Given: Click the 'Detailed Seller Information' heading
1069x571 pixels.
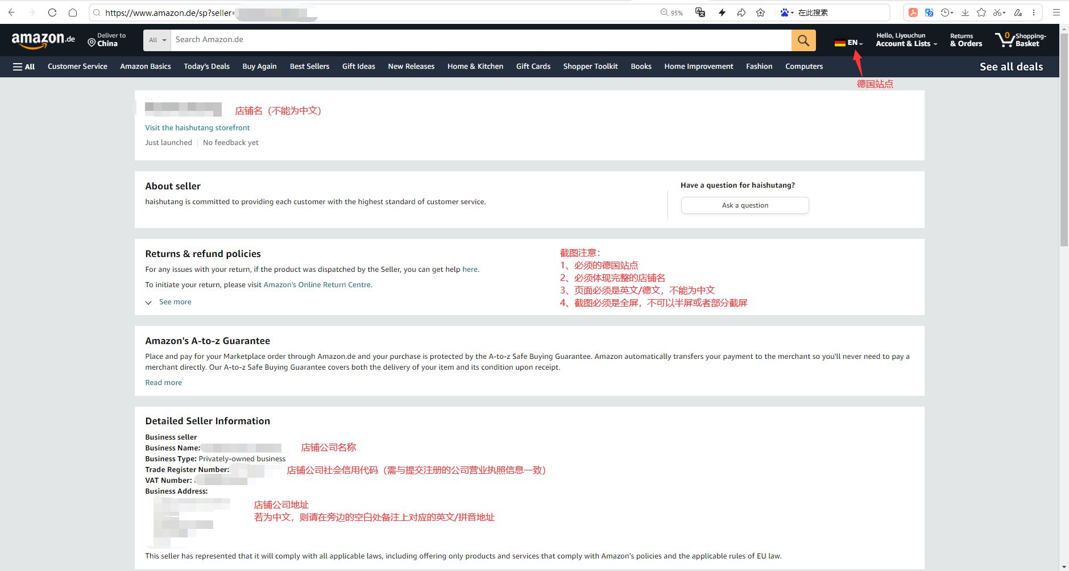Looking at the screenshot, I should (x=208, y=421).
